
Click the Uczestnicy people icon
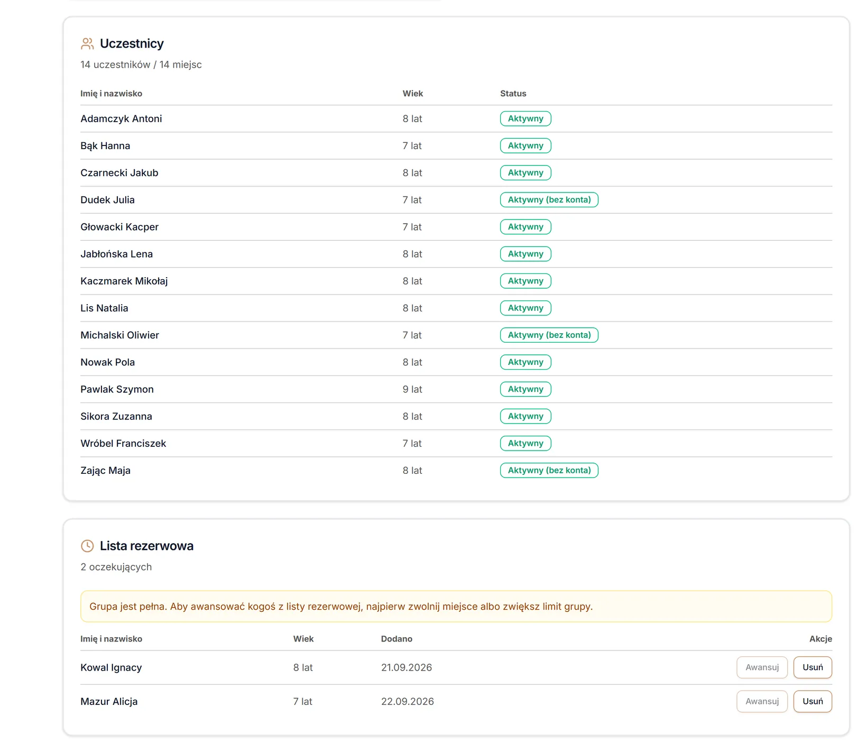(87, 43)
